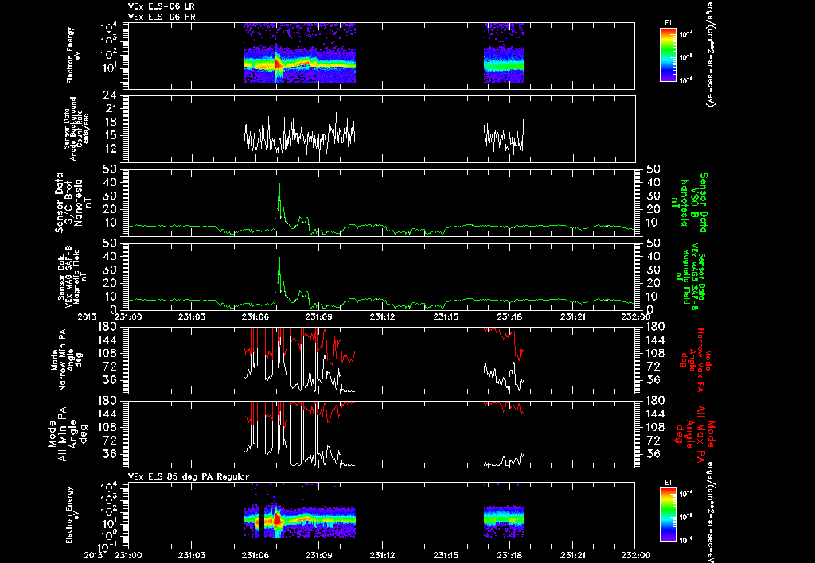The image size is (815, 563).
Task: Click the black data gap stripe in the 85 deg PA spectrogram
Action: click(x=262, y=520)
